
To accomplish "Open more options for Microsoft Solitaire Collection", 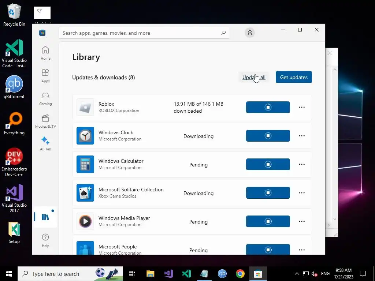I will 302,193.
